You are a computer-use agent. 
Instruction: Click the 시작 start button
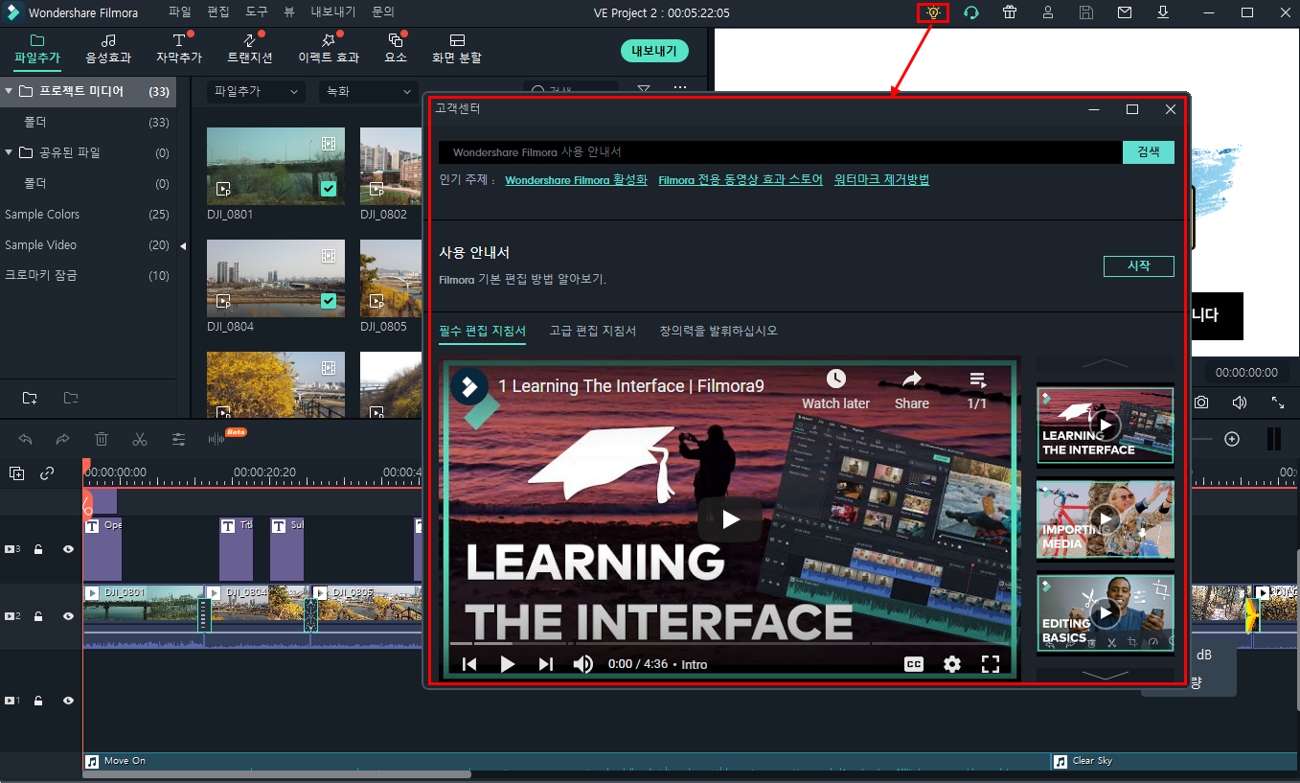(1139, 265)
